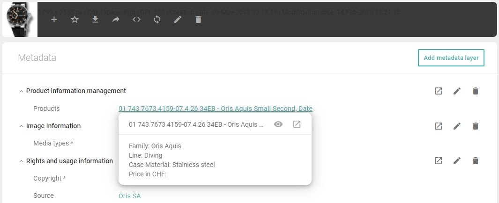
Task: Open product in new window from popup
Action: point(297,124)
